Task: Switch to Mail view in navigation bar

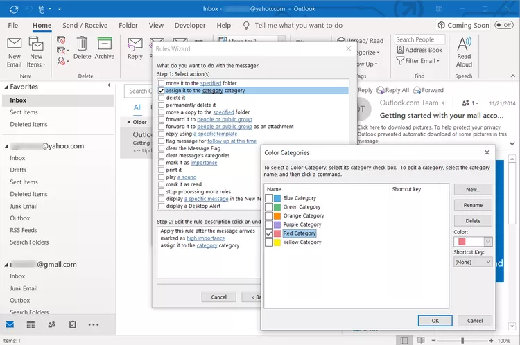Action: [10, 324]
